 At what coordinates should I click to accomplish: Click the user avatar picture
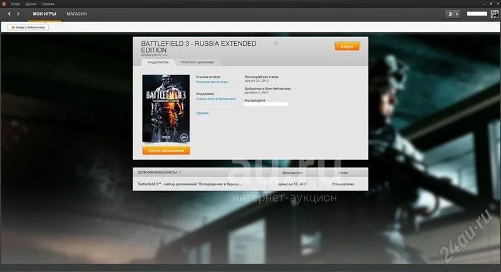494,14
